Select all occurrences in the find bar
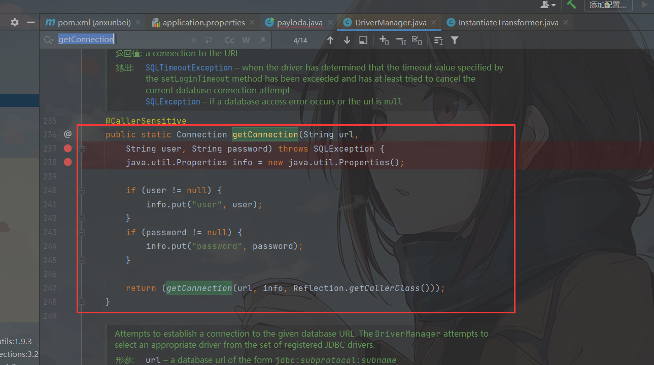The width and height of the screenshot is (654, 365). click(x=417, y=40)
